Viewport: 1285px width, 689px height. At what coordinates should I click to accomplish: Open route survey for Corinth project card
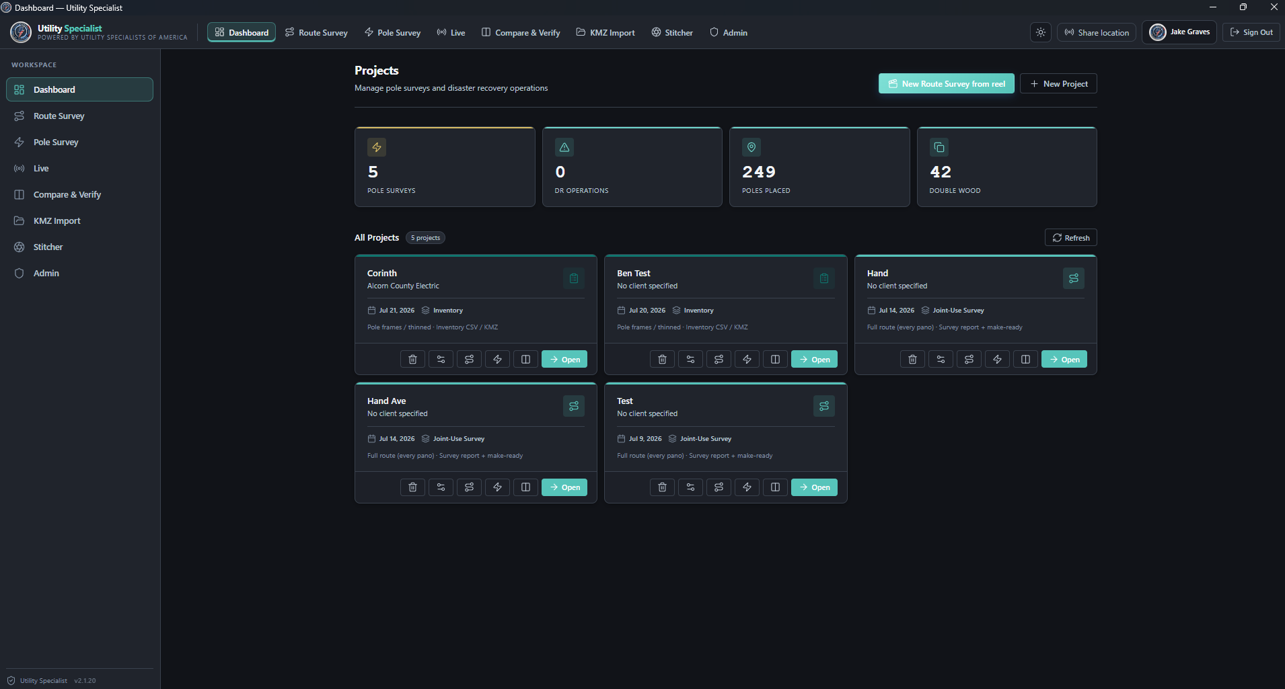point(469,360)
